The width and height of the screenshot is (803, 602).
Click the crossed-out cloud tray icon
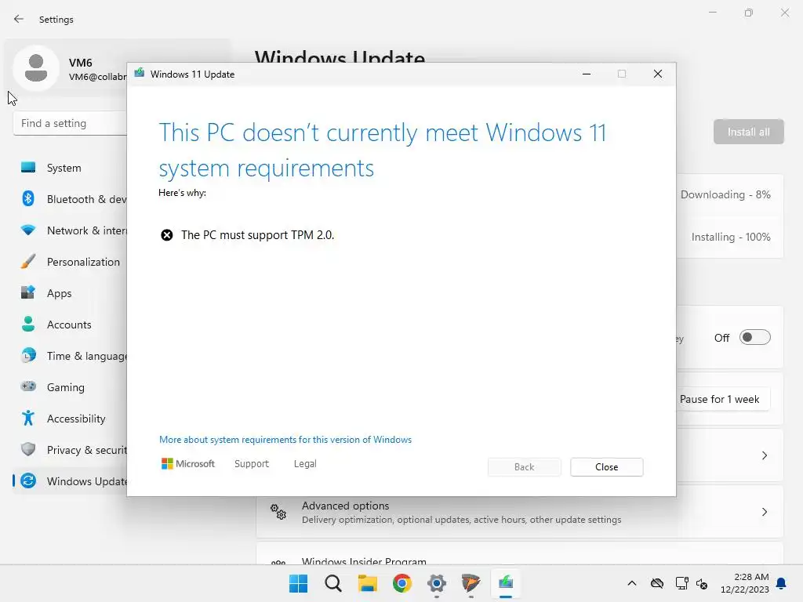(657, 583)
